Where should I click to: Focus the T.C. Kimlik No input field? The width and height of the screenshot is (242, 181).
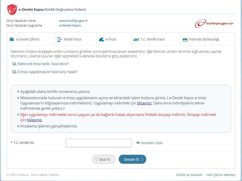98,143
